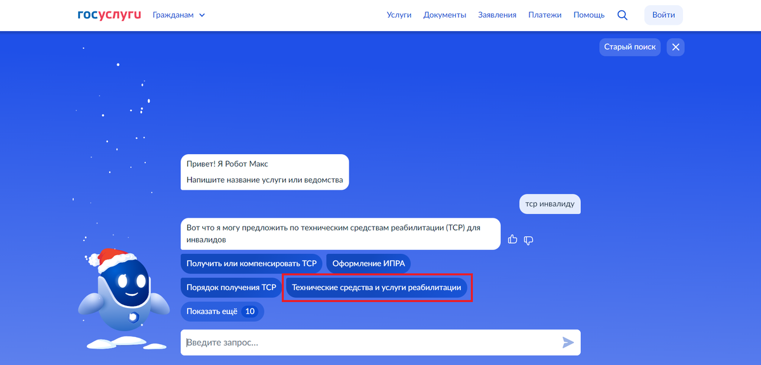This screenshot has height=365, width=761.
Task: Choose Получить или компенсировать ТСР suggestion
Action: tap(251, 263)
